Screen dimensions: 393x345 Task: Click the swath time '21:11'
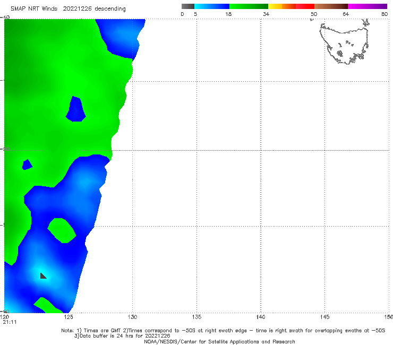[x=10, y=322]
